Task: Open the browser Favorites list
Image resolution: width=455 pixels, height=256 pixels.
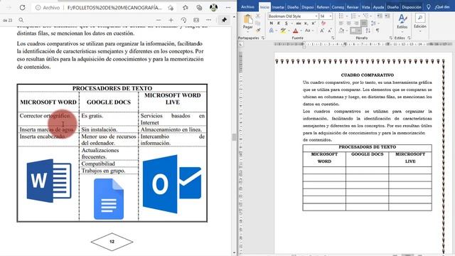Action: pos(185,8)
